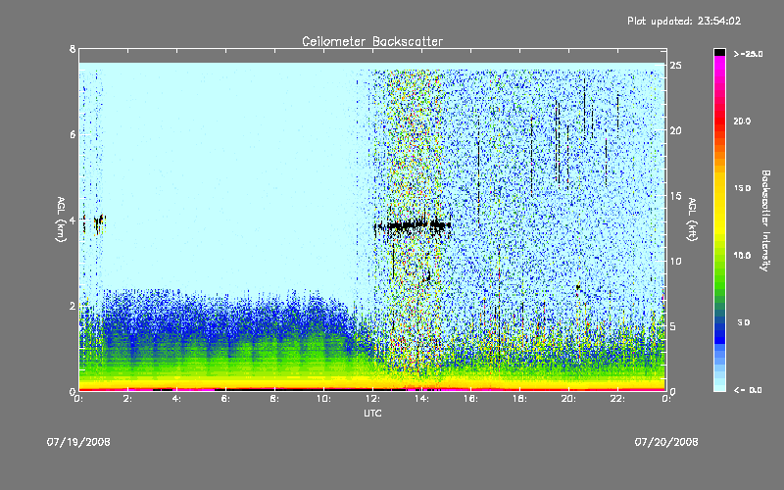Click the left 'AGL (km)' axis label
The width and height of the screenshot is (784, 490).
(x=61, y=220)
